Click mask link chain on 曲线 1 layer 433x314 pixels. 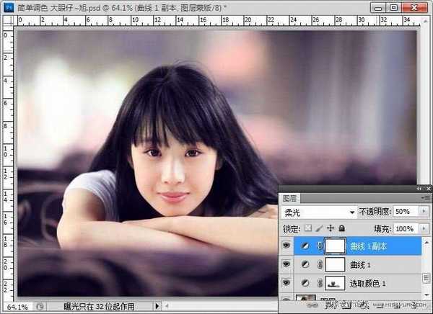pos(320,265)
